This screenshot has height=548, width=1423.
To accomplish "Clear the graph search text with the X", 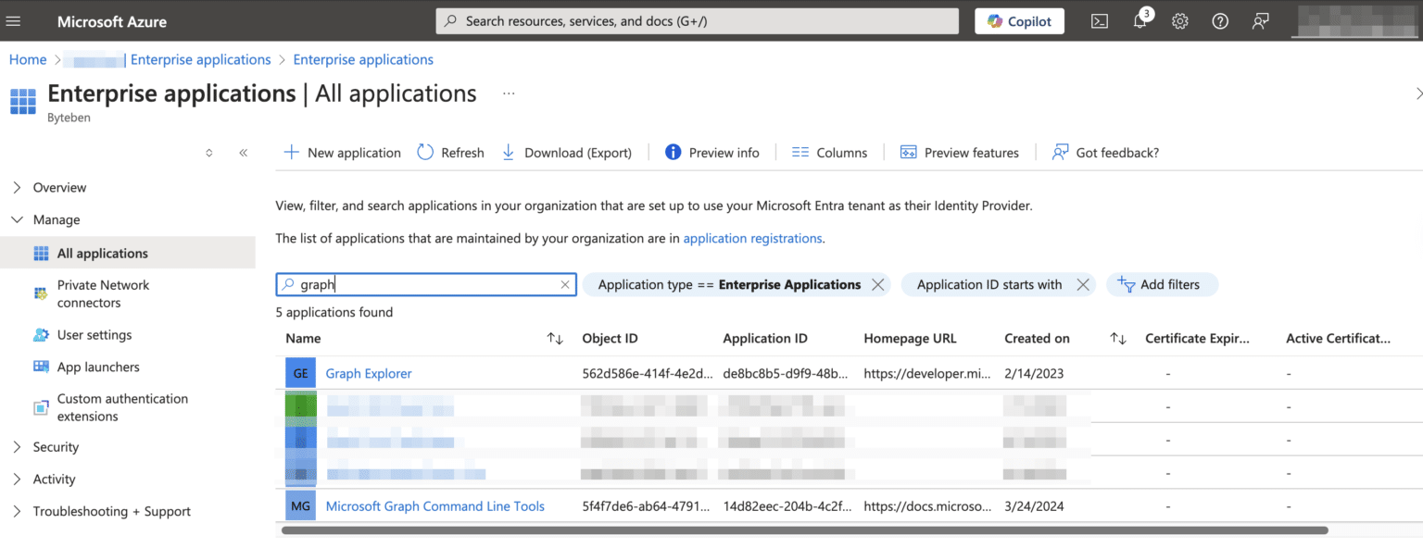I will tap(564, 284).
